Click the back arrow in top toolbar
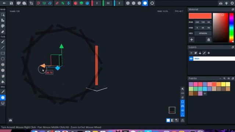The image size is (235, 132). (x=4, y=3)
